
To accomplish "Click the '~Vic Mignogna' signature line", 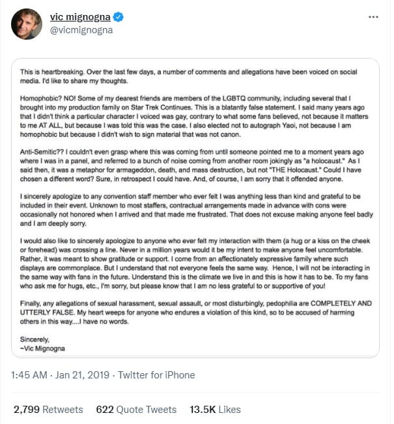I will click(x=42, y=348).
